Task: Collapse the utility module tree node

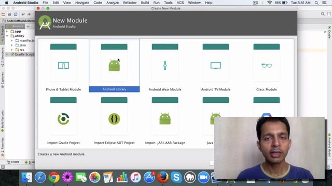Action: pyautogui.click(x=7, y=36)
